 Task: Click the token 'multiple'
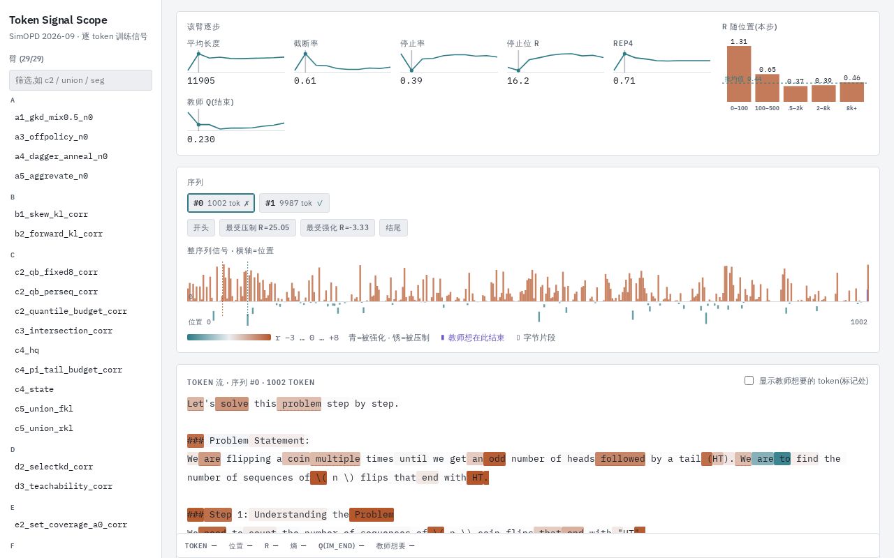pyautogui.click(x=335, y=459)
